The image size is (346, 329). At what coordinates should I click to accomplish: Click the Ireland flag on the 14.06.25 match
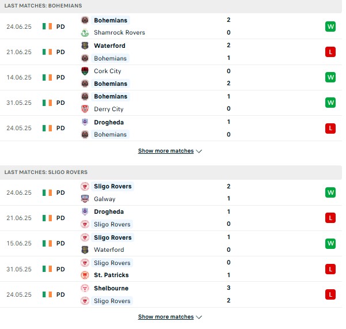(x=47, y=77)
